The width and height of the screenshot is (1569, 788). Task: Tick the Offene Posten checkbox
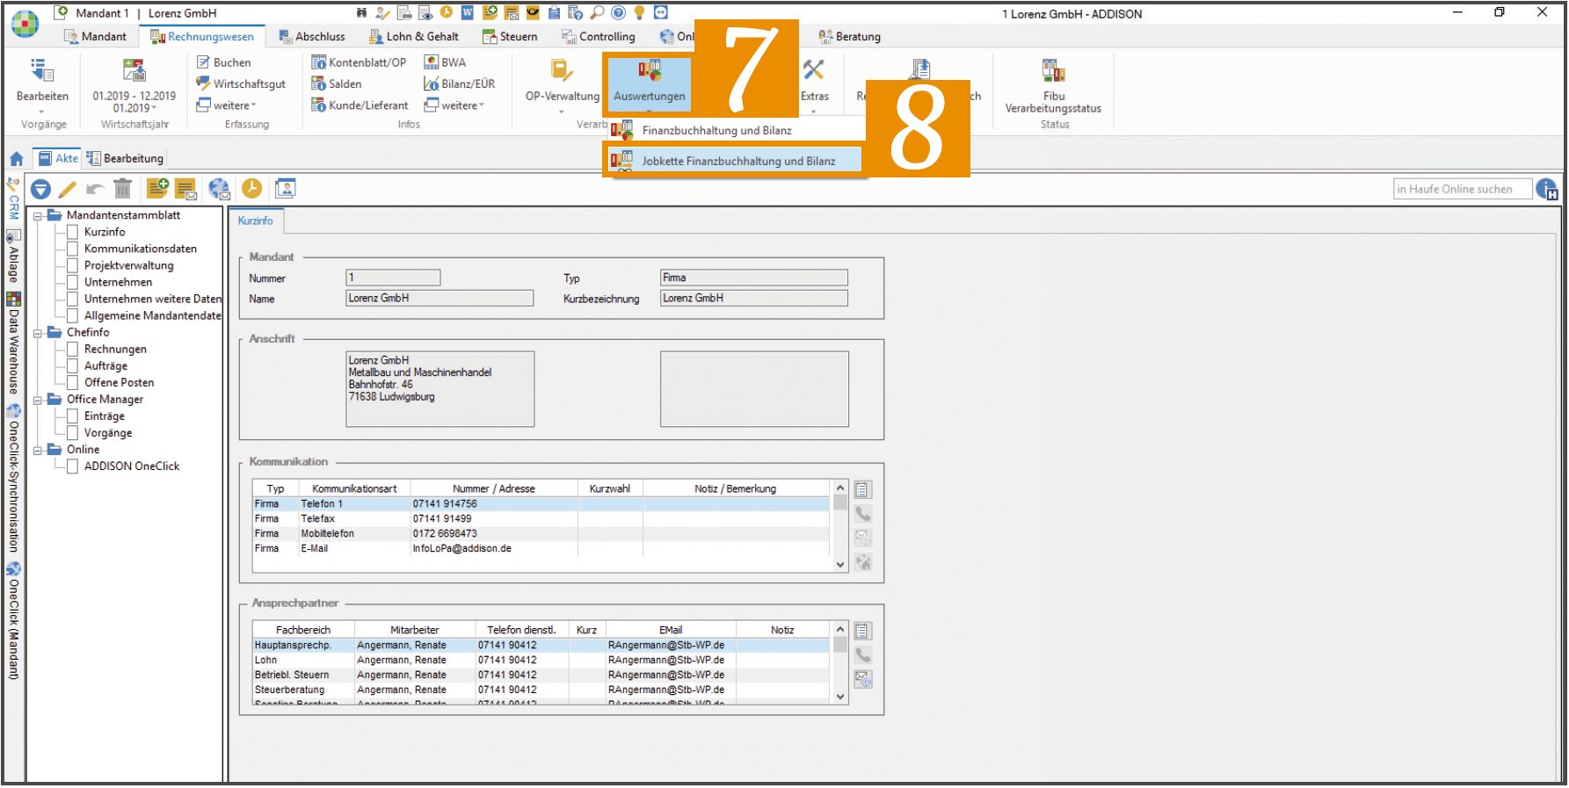tap(73, 382)
